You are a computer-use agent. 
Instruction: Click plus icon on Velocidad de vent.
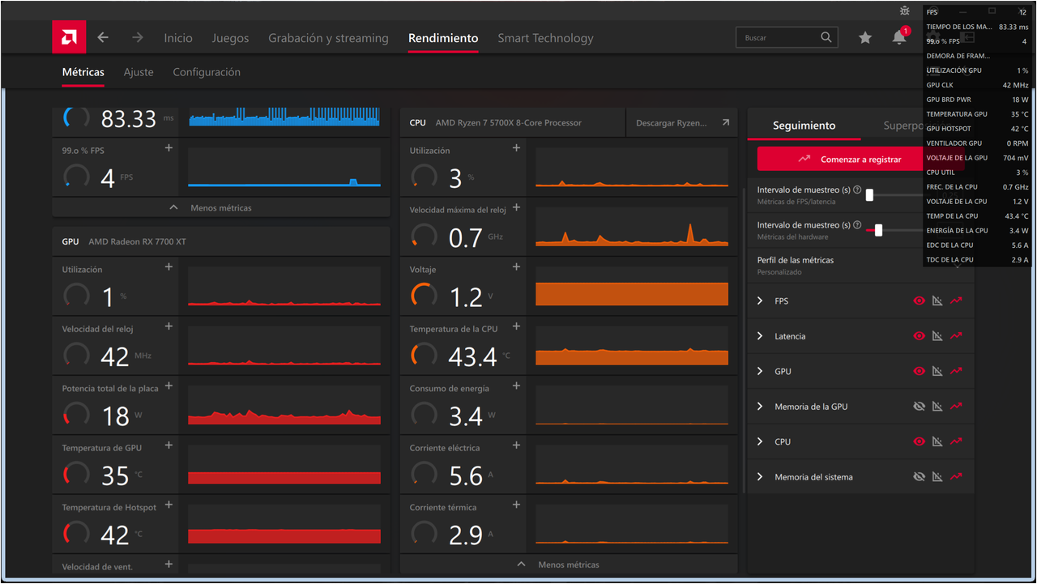click(169, 565)
